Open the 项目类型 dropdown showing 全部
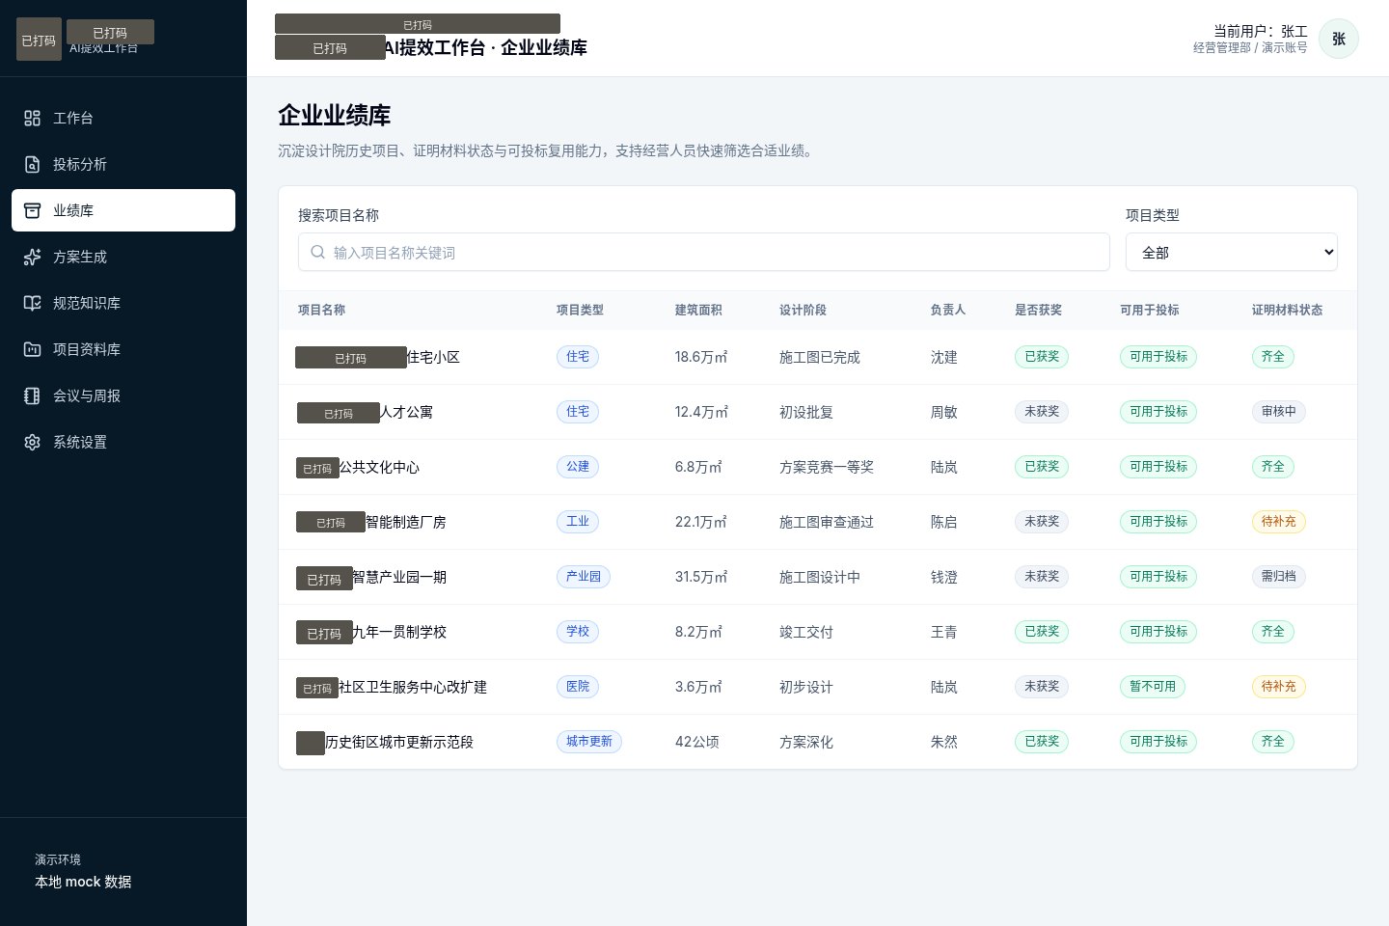The width and height of the screenshot is (1389, 926). (x=1231, y=253)
